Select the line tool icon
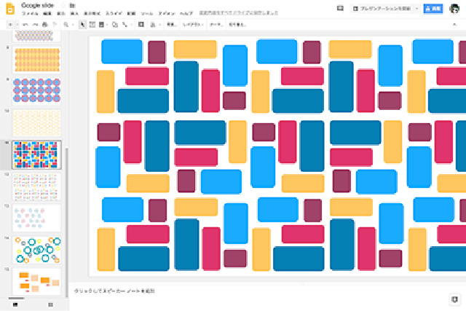The height and width of the screenshot is (311, 466). [125, 25]
